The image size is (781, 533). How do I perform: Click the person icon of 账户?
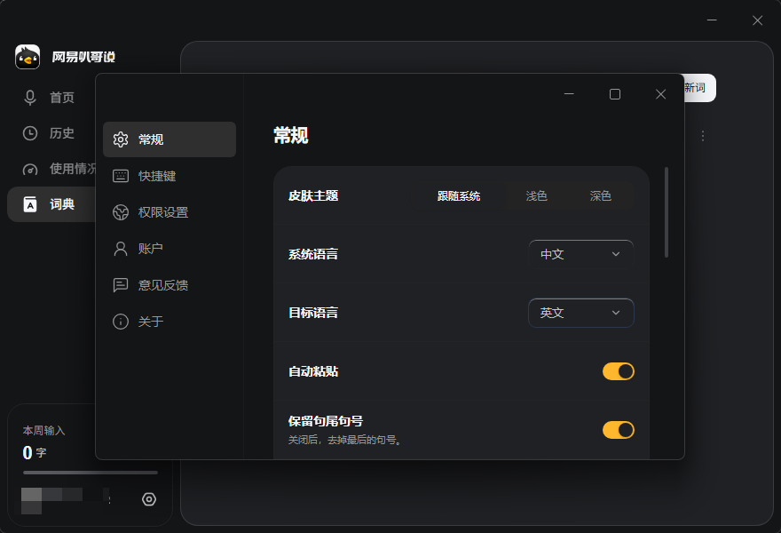point(121,249)
